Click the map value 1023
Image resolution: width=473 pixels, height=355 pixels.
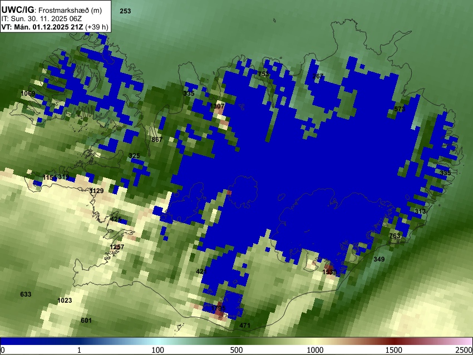[x=65, y=300]
